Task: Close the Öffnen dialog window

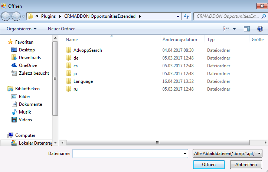Action: (262, 6)
